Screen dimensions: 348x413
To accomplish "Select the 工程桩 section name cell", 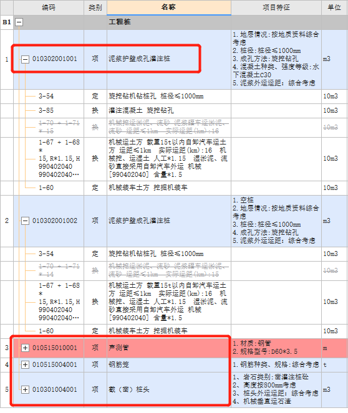I will point(169,22).
